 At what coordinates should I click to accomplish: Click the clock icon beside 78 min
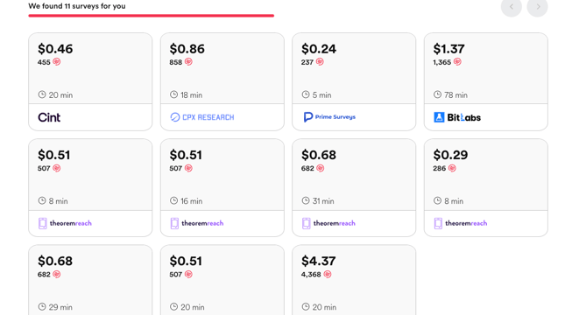[x=438, y=94]
